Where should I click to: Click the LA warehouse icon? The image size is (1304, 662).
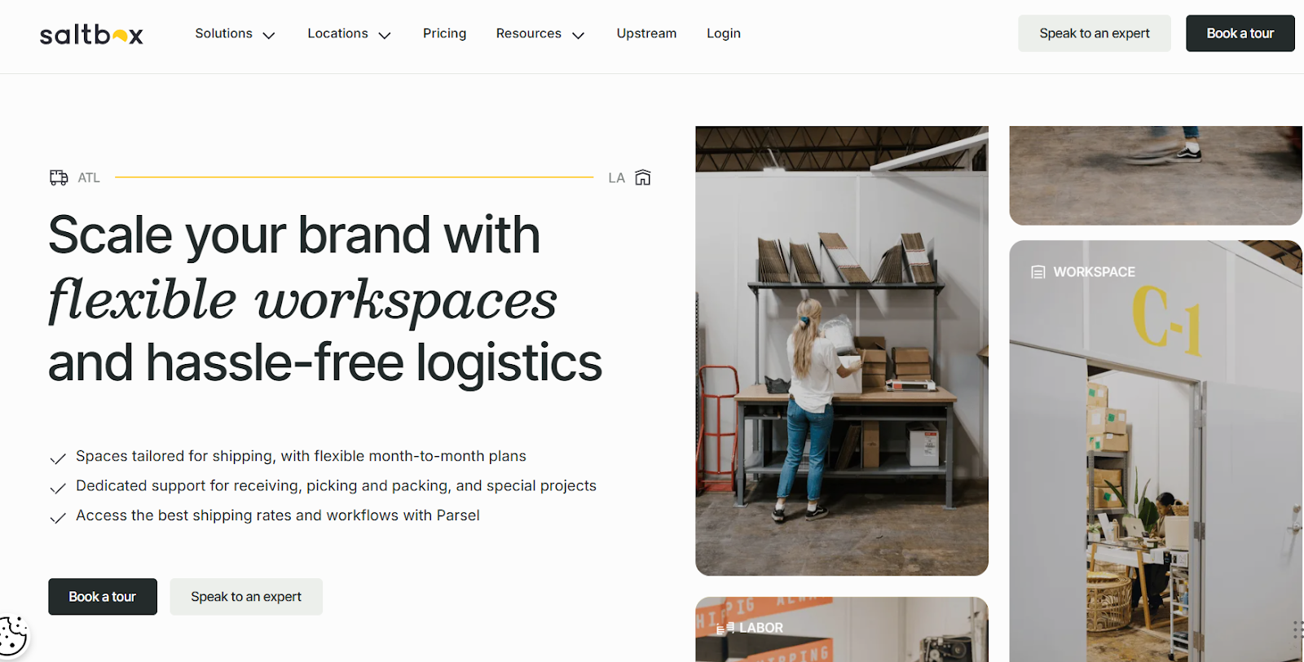tap(643, 178)
